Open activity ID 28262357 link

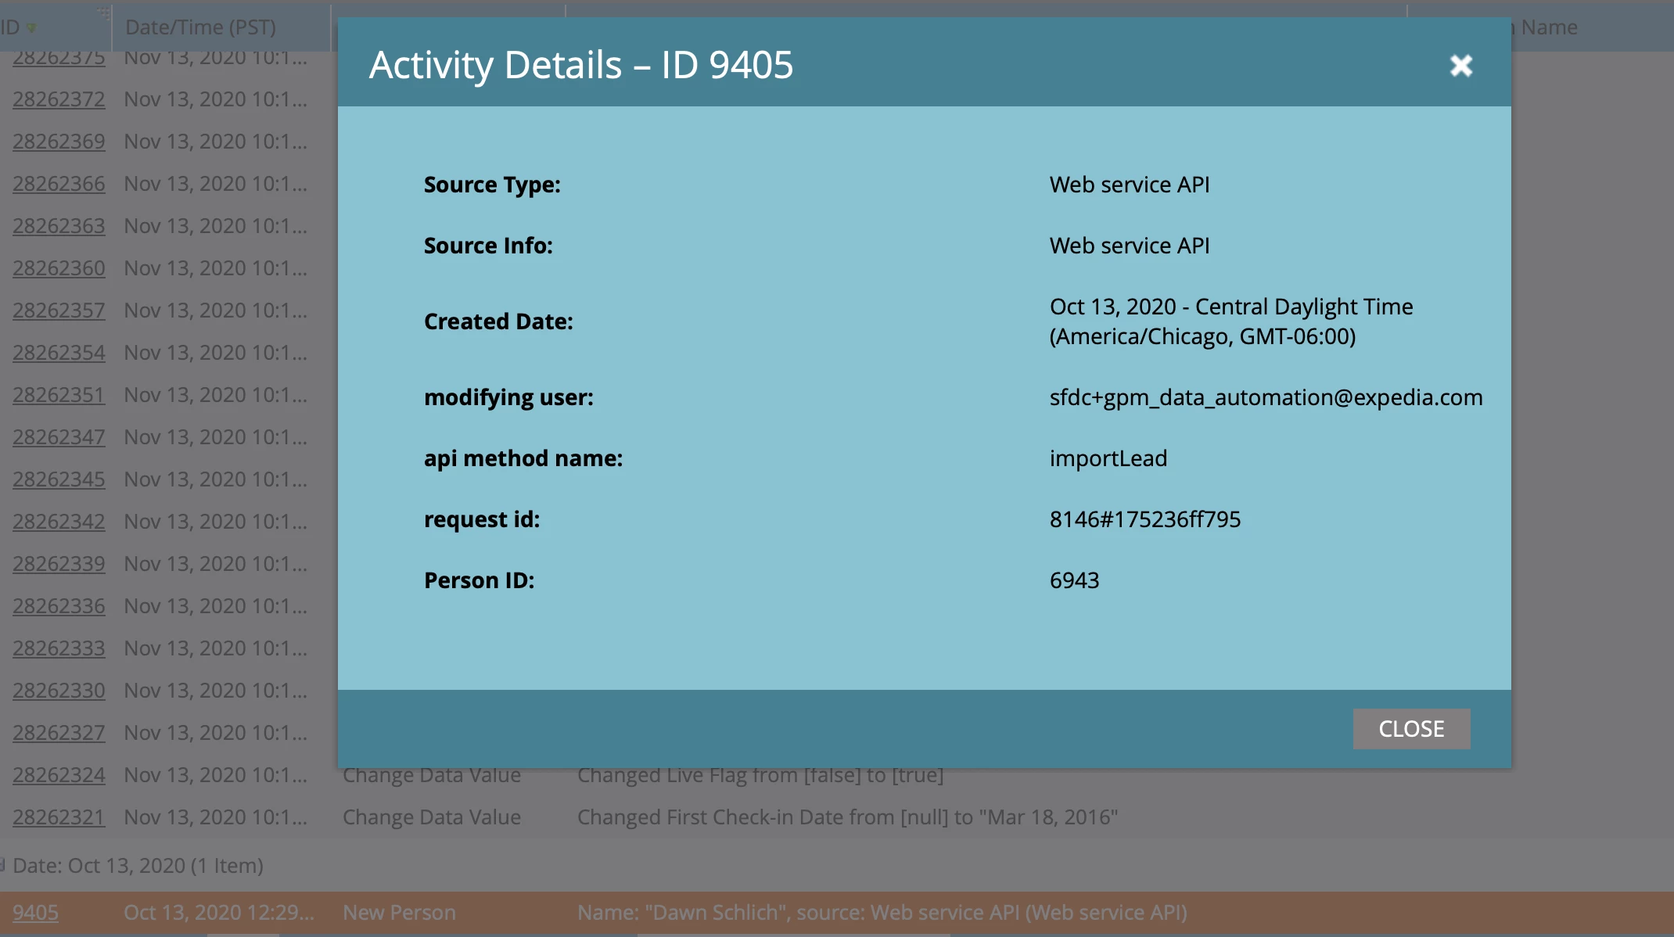click(59, 311)
